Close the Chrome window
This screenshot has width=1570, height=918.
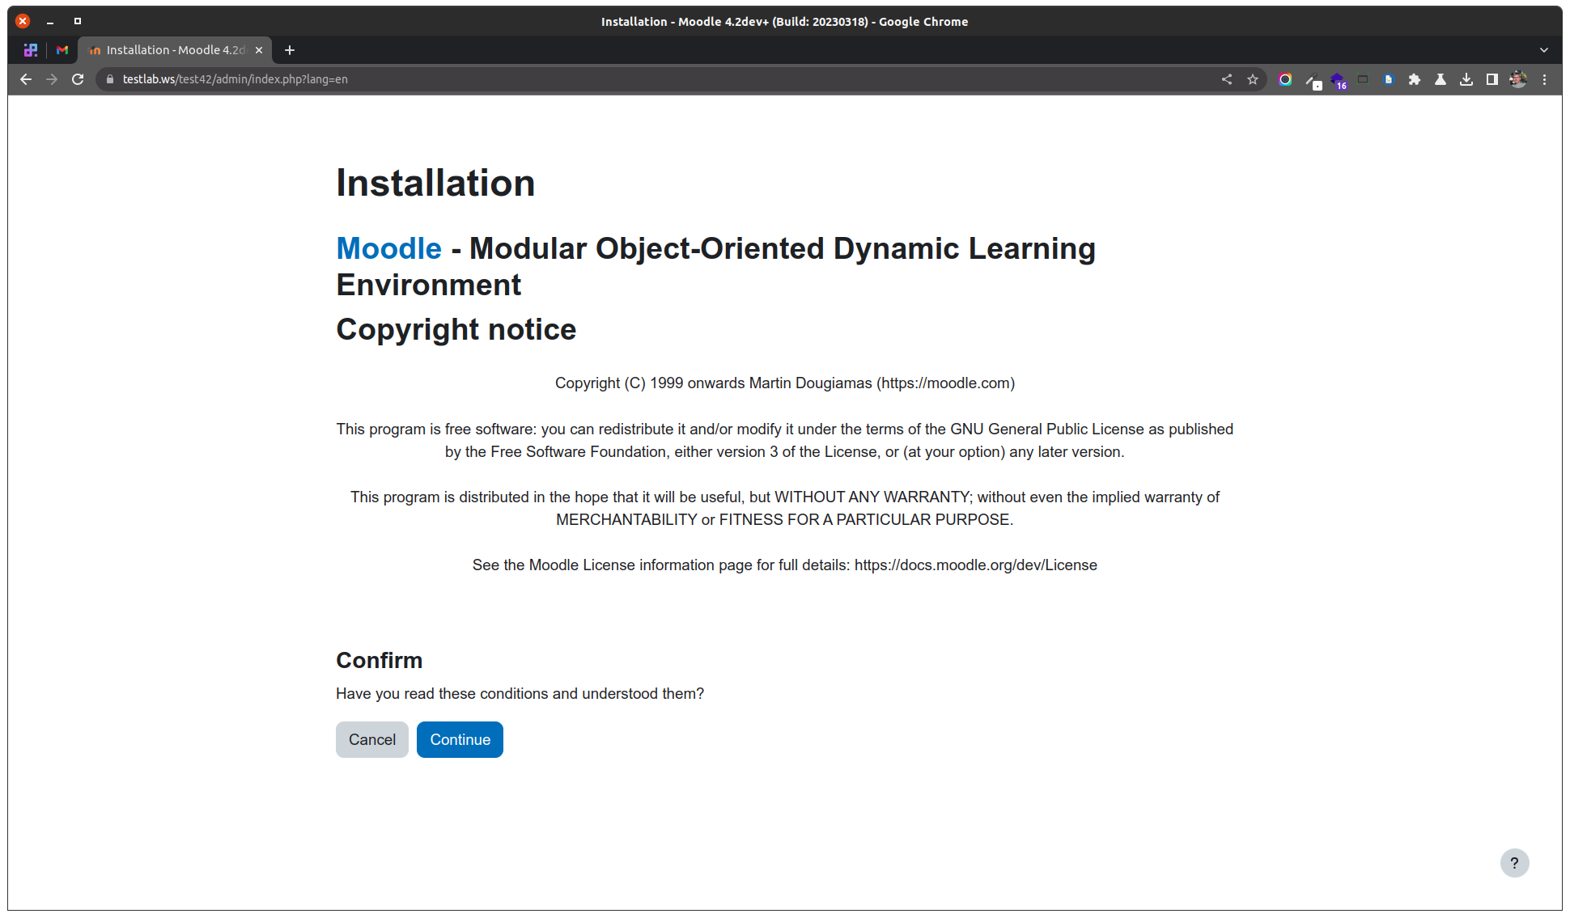23,21
